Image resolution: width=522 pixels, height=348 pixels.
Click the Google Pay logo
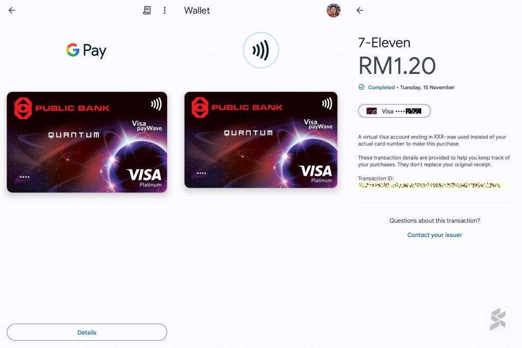[x=86, y=50]
